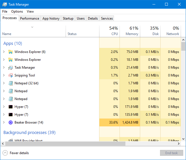This screenshot has width=186, height=160.
Task: Expand the Windows Explorer 18.1 MB row
Action: [x=4, y=60]
